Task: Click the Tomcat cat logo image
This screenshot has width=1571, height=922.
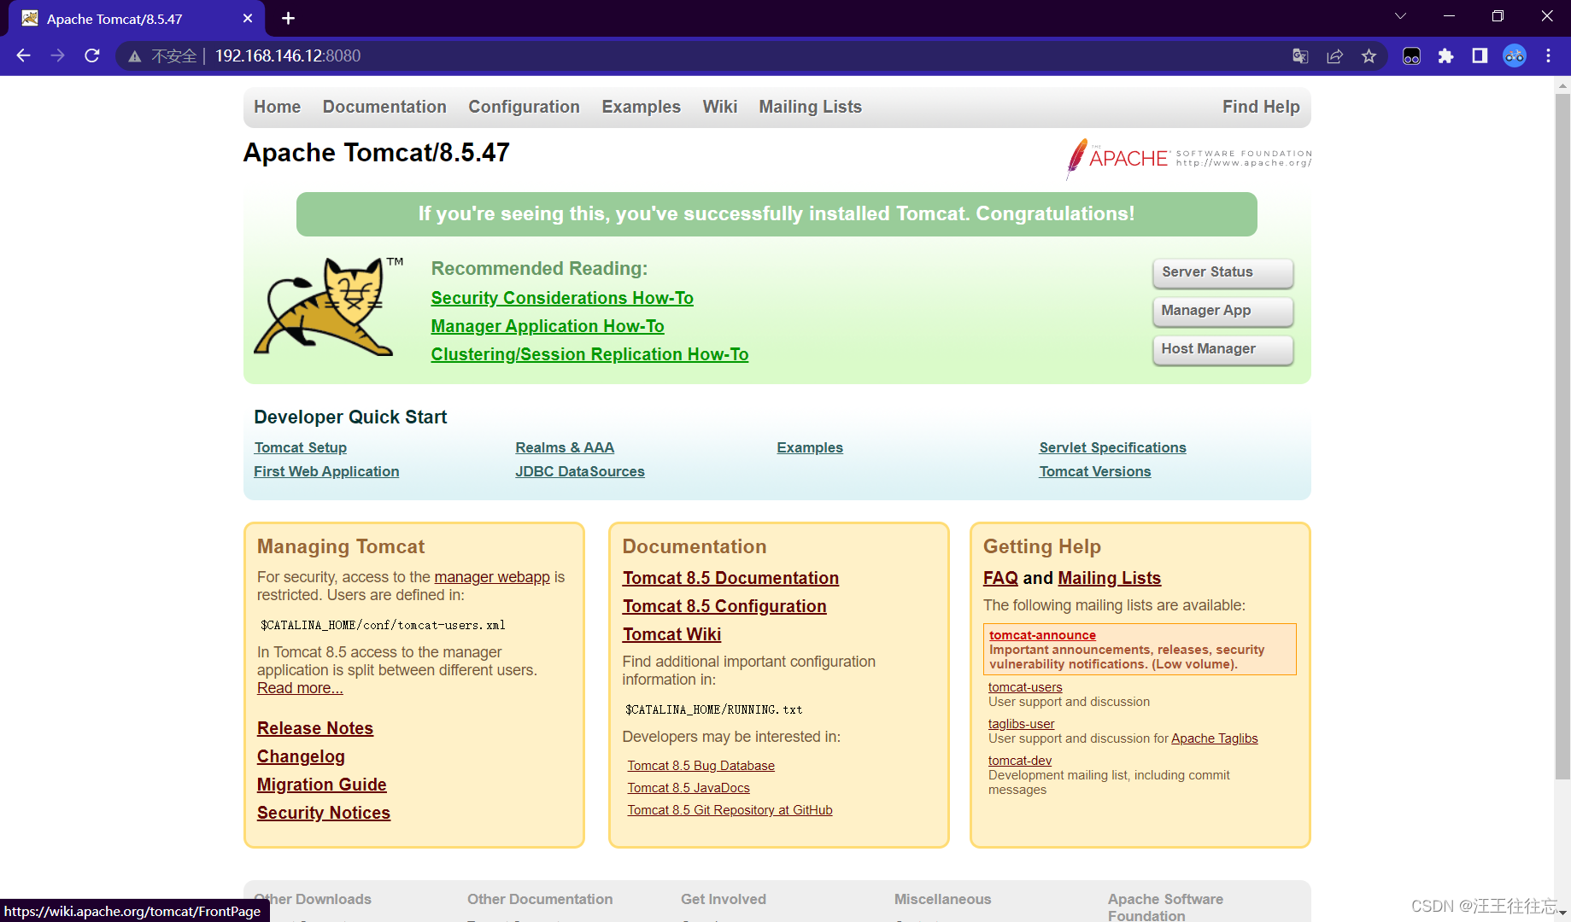Action: coord(328,306)
